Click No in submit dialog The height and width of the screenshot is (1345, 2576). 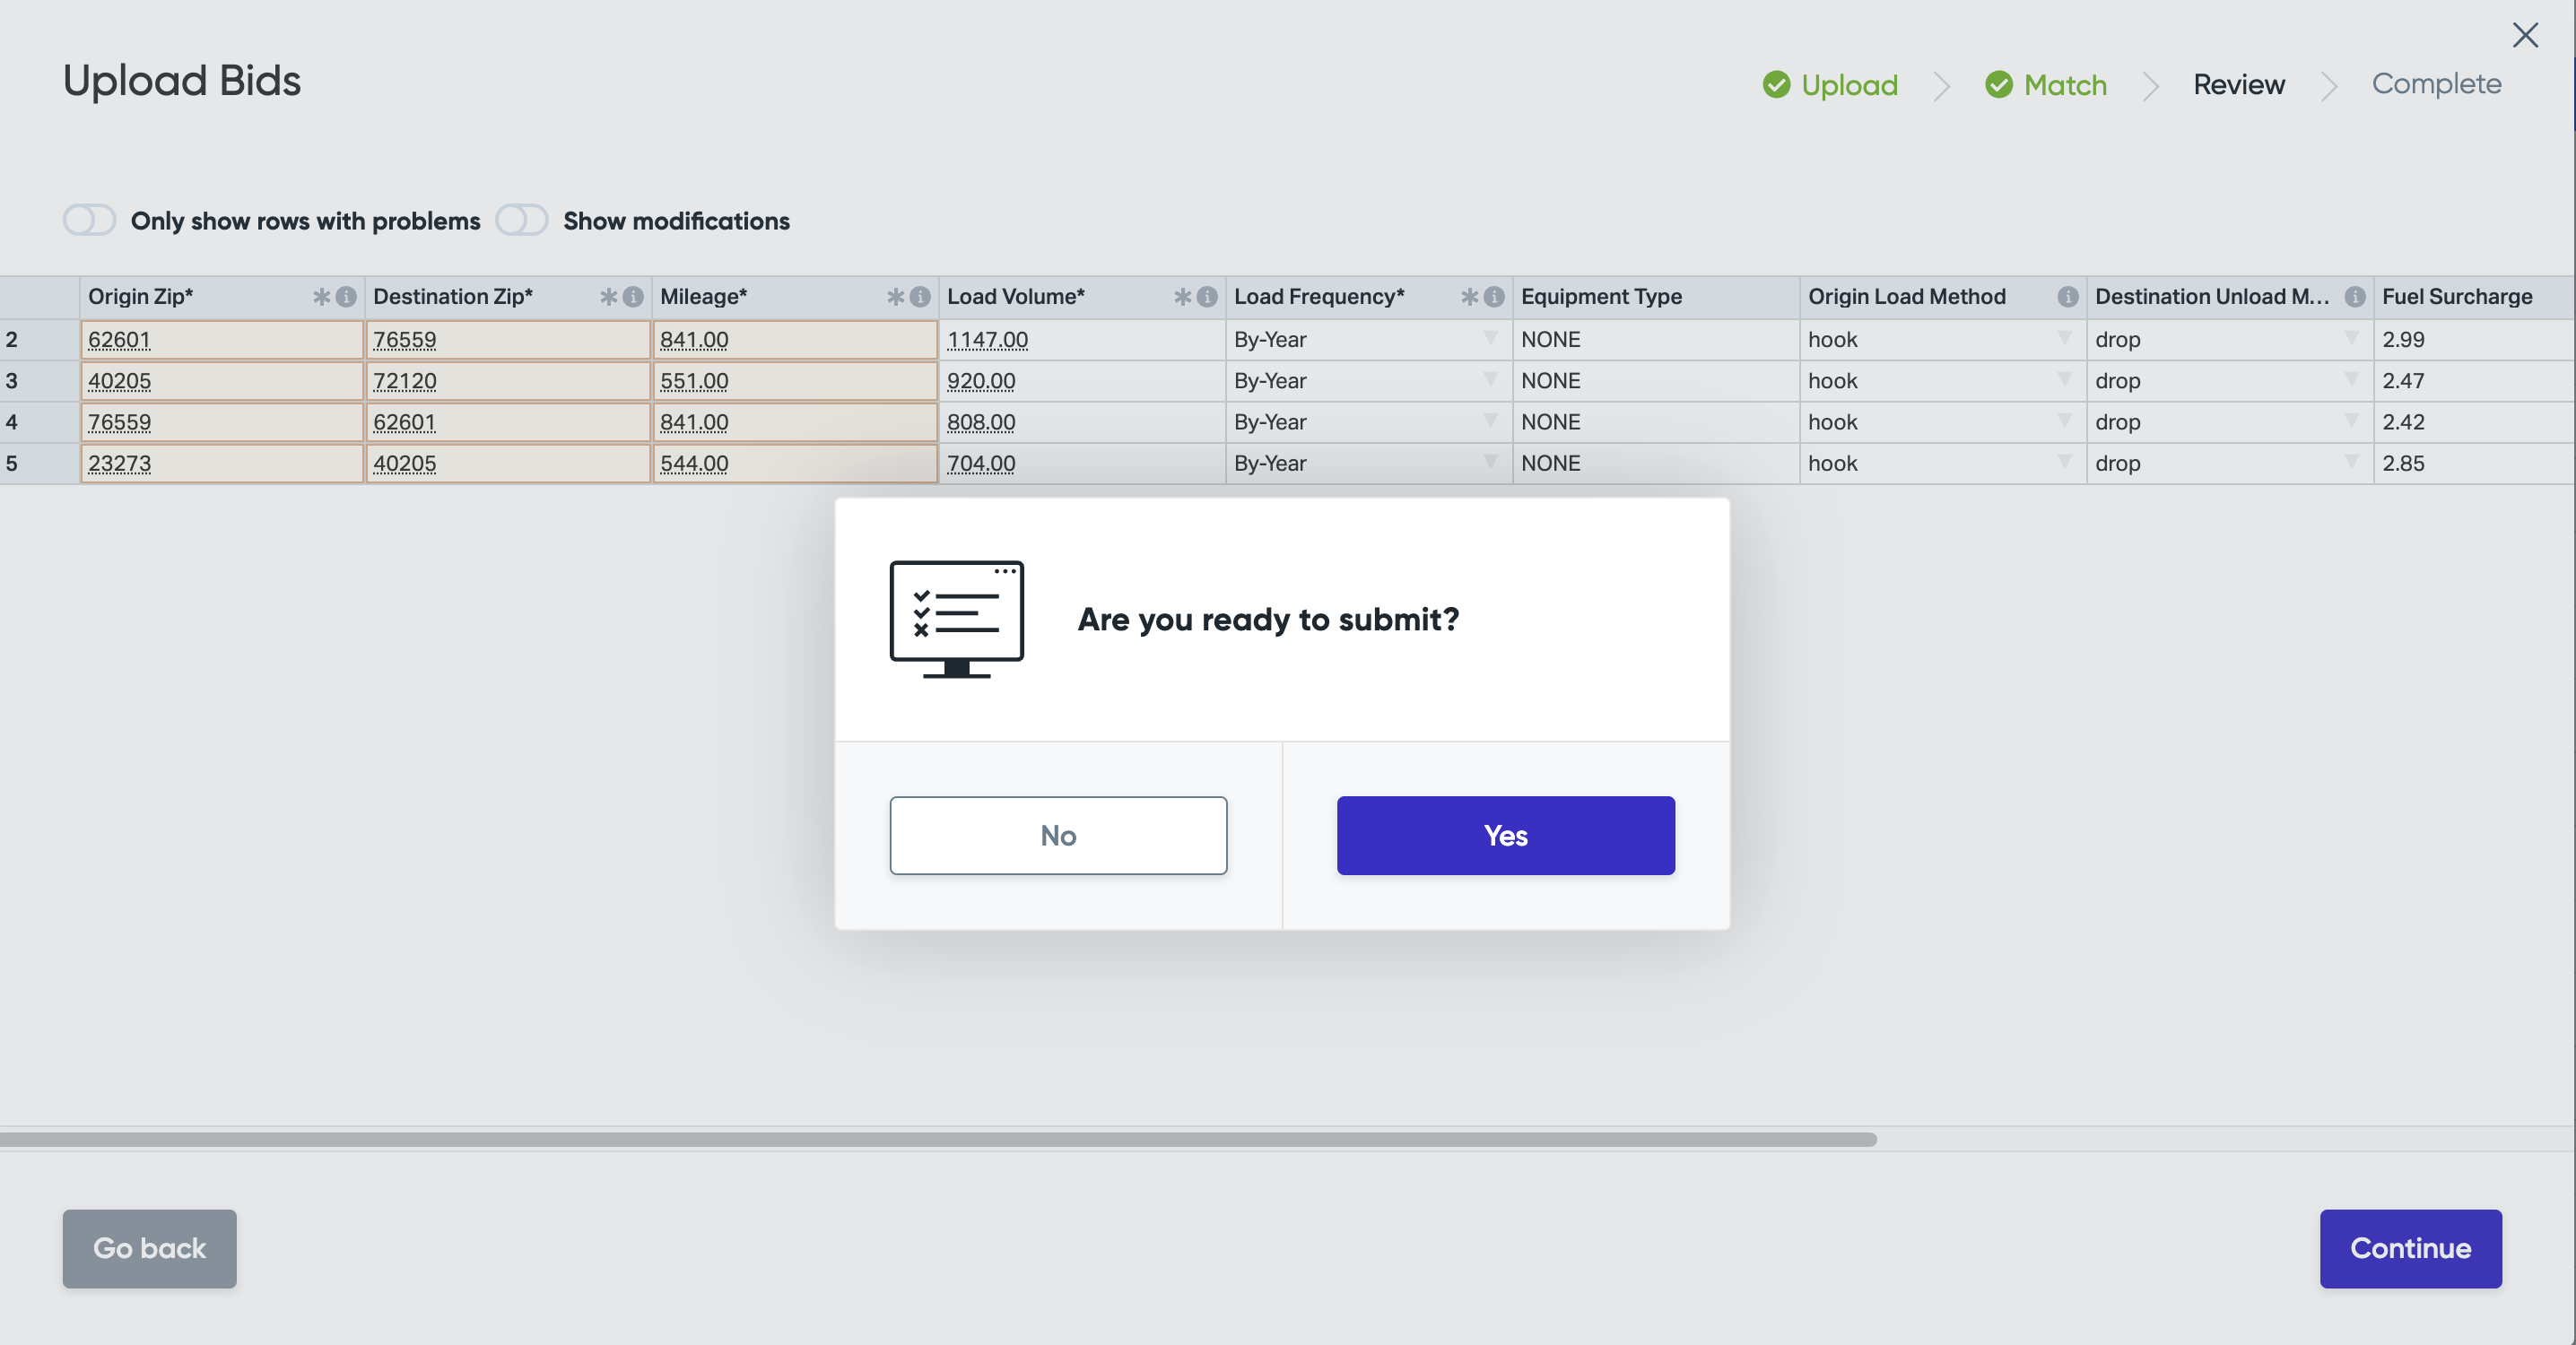tap(1058, 835)
